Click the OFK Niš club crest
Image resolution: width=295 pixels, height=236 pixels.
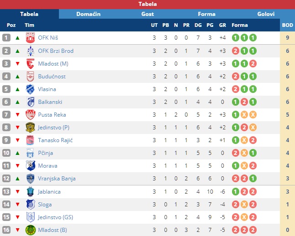coord(30,38)
